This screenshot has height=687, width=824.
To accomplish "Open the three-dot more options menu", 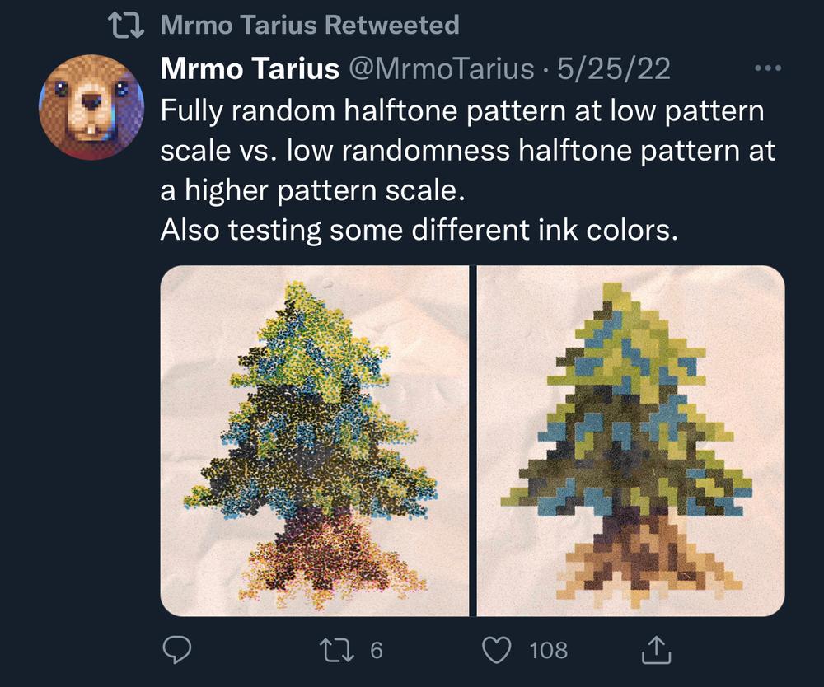I will pyautogui.click(x=768, y=68).
